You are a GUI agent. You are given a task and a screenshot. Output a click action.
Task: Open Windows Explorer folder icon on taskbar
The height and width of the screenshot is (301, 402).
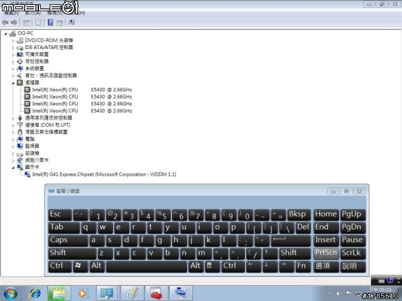click(x=58, y=293)
